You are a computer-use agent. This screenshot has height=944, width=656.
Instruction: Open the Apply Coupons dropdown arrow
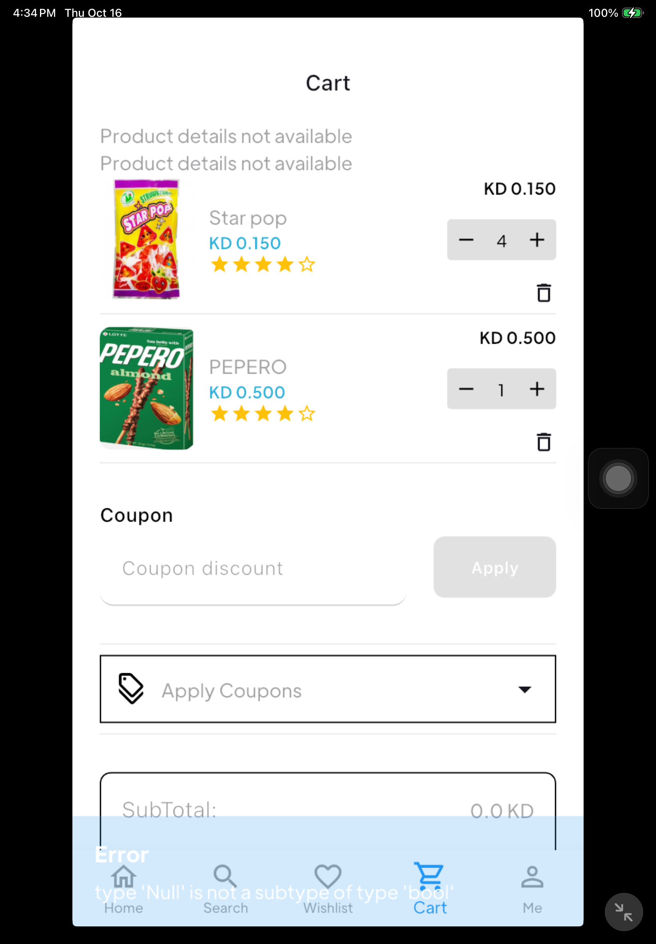524,690
